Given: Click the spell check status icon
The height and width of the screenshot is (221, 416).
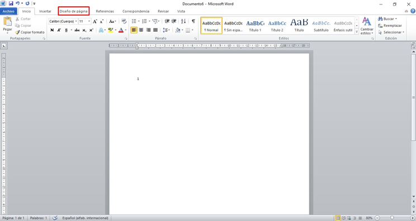Looking at the screenshot, I should coord(55,218).
